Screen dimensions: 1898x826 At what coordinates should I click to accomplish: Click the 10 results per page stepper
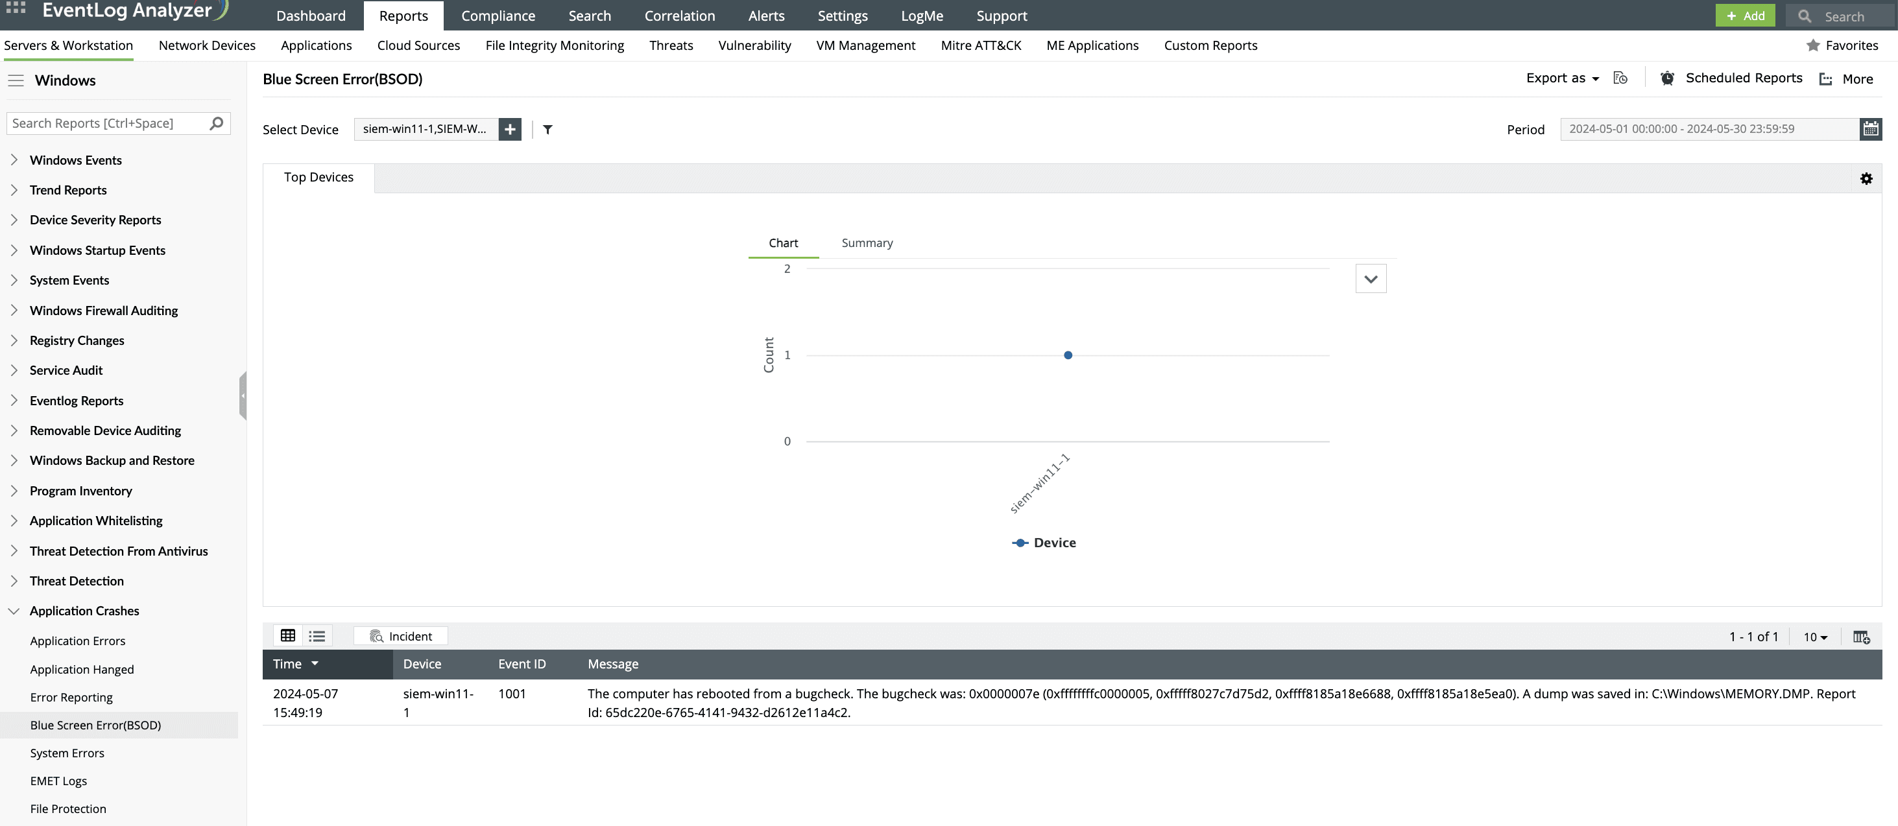[1812, 636]
